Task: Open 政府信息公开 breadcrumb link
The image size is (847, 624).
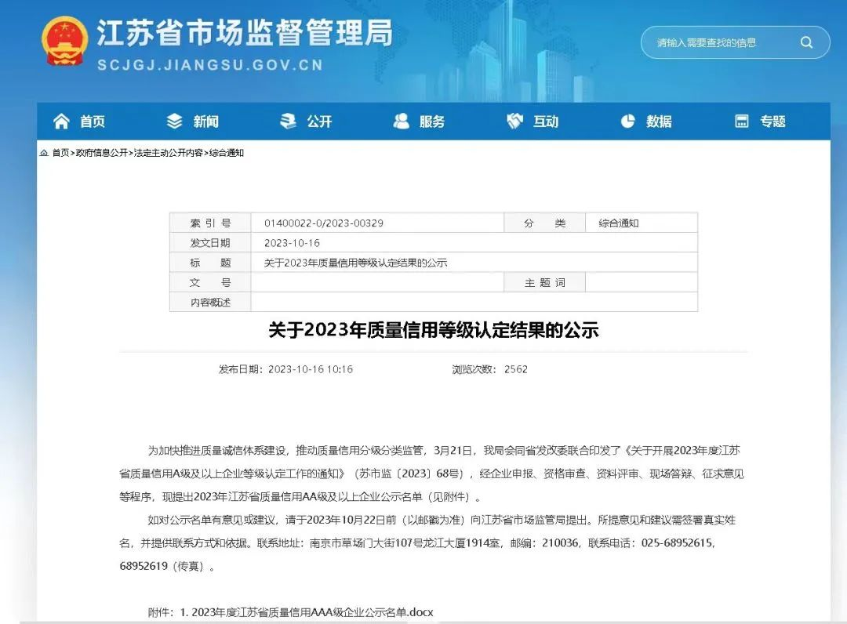Action: 101,154
